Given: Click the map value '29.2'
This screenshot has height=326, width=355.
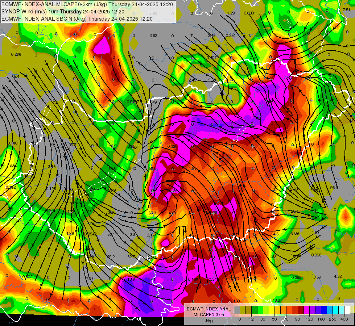Looking at the screenshot, I should tap(111, 257).
